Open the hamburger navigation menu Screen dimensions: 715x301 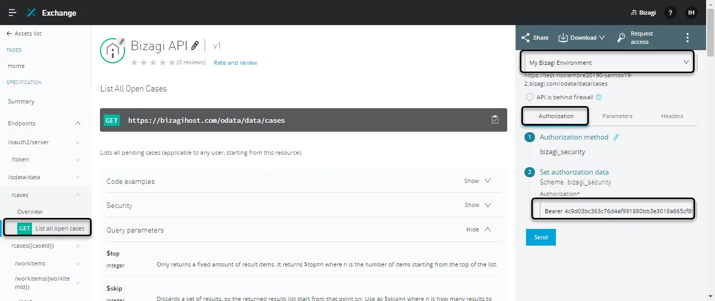(x=13, y=13)
